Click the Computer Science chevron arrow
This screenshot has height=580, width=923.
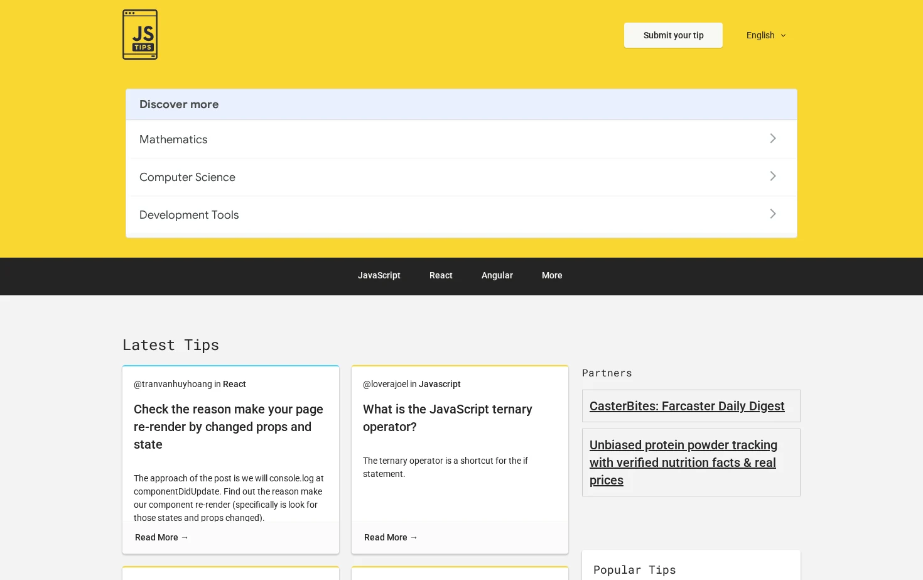coord(773,176)
